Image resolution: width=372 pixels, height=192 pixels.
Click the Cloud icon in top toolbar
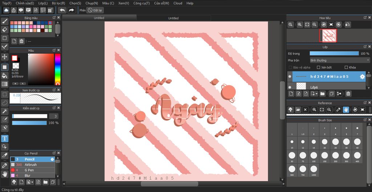point(7,10)
